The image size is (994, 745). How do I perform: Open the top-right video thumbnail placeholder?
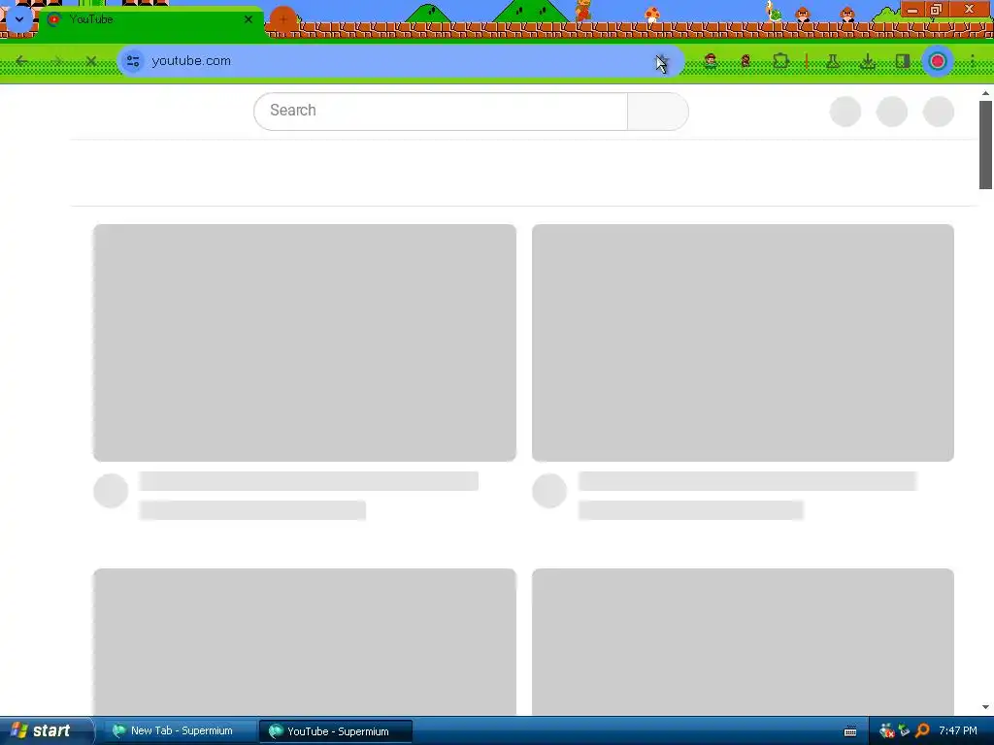743,342
